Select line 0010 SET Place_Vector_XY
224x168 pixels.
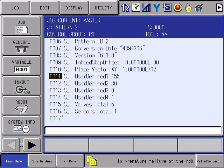tap(103, 69)
